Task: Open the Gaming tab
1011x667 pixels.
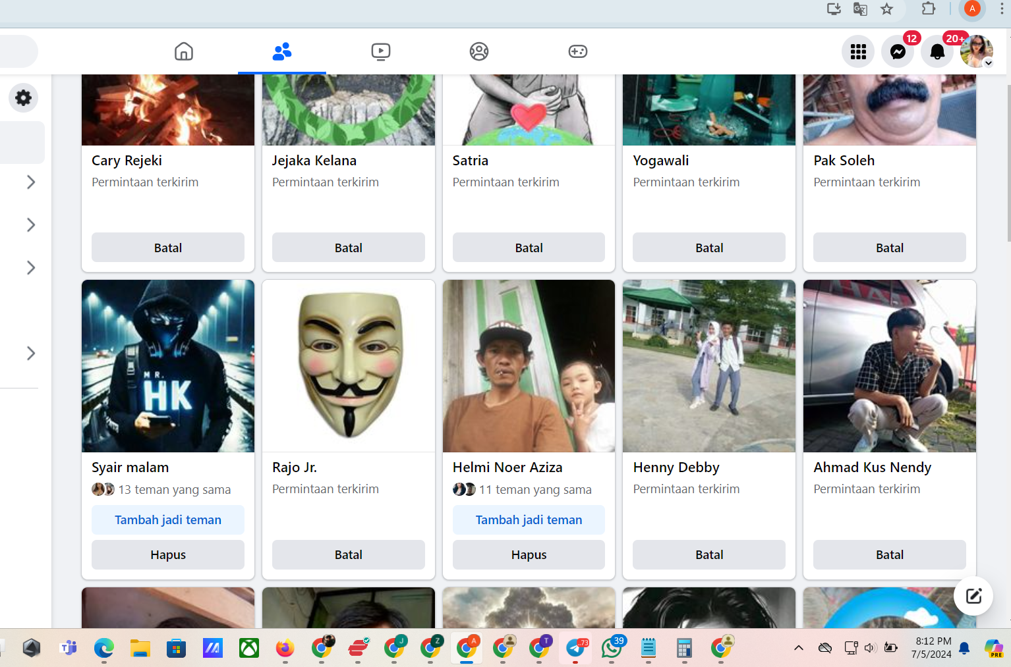Action: tap(578, 51)
